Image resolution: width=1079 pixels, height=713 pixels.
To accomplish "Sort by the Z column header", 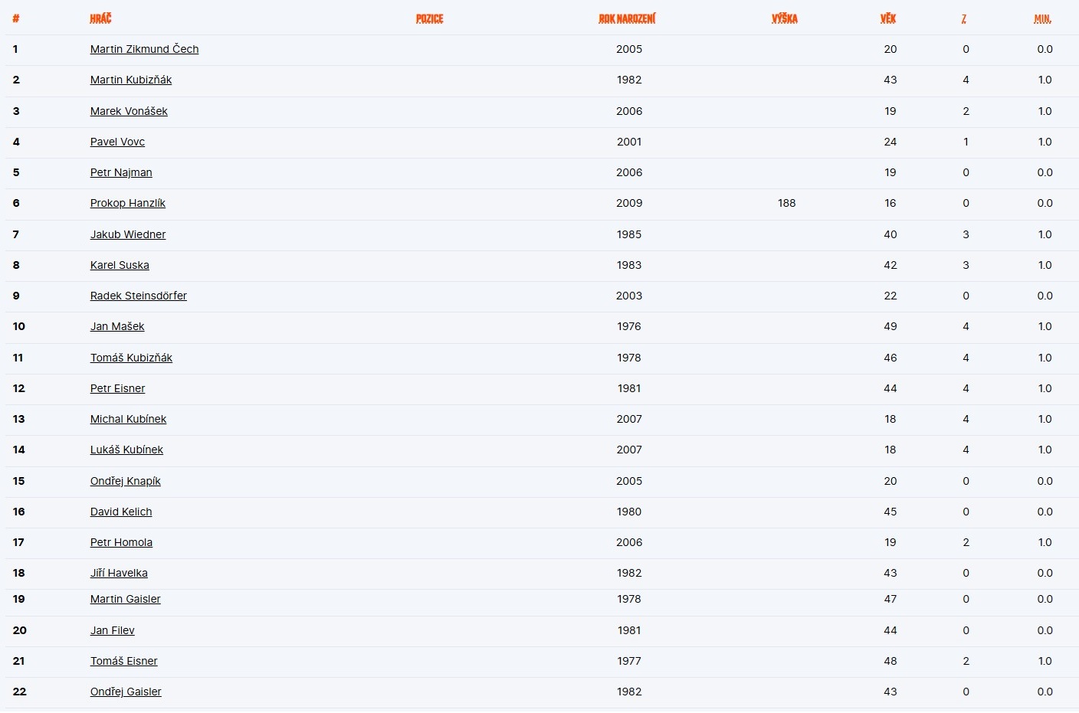I will click(963, 18).
